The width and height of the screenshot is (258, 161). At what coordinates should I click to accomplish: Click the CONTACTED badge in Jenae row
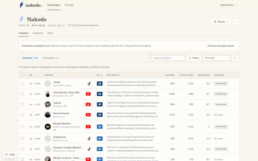pyautogui.click(x=221, y=84)
